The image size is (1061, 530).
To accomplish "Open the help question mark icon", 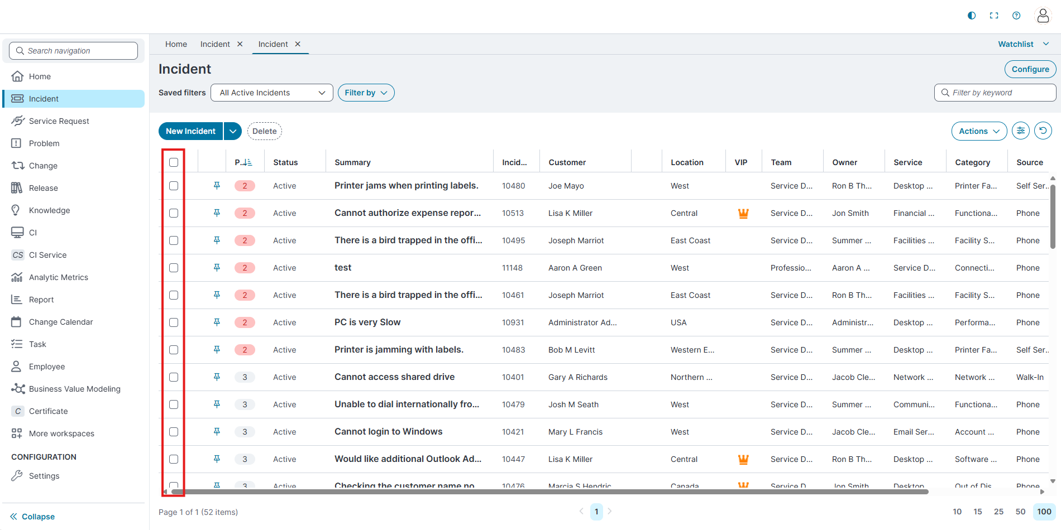I will pos(1016,16).
